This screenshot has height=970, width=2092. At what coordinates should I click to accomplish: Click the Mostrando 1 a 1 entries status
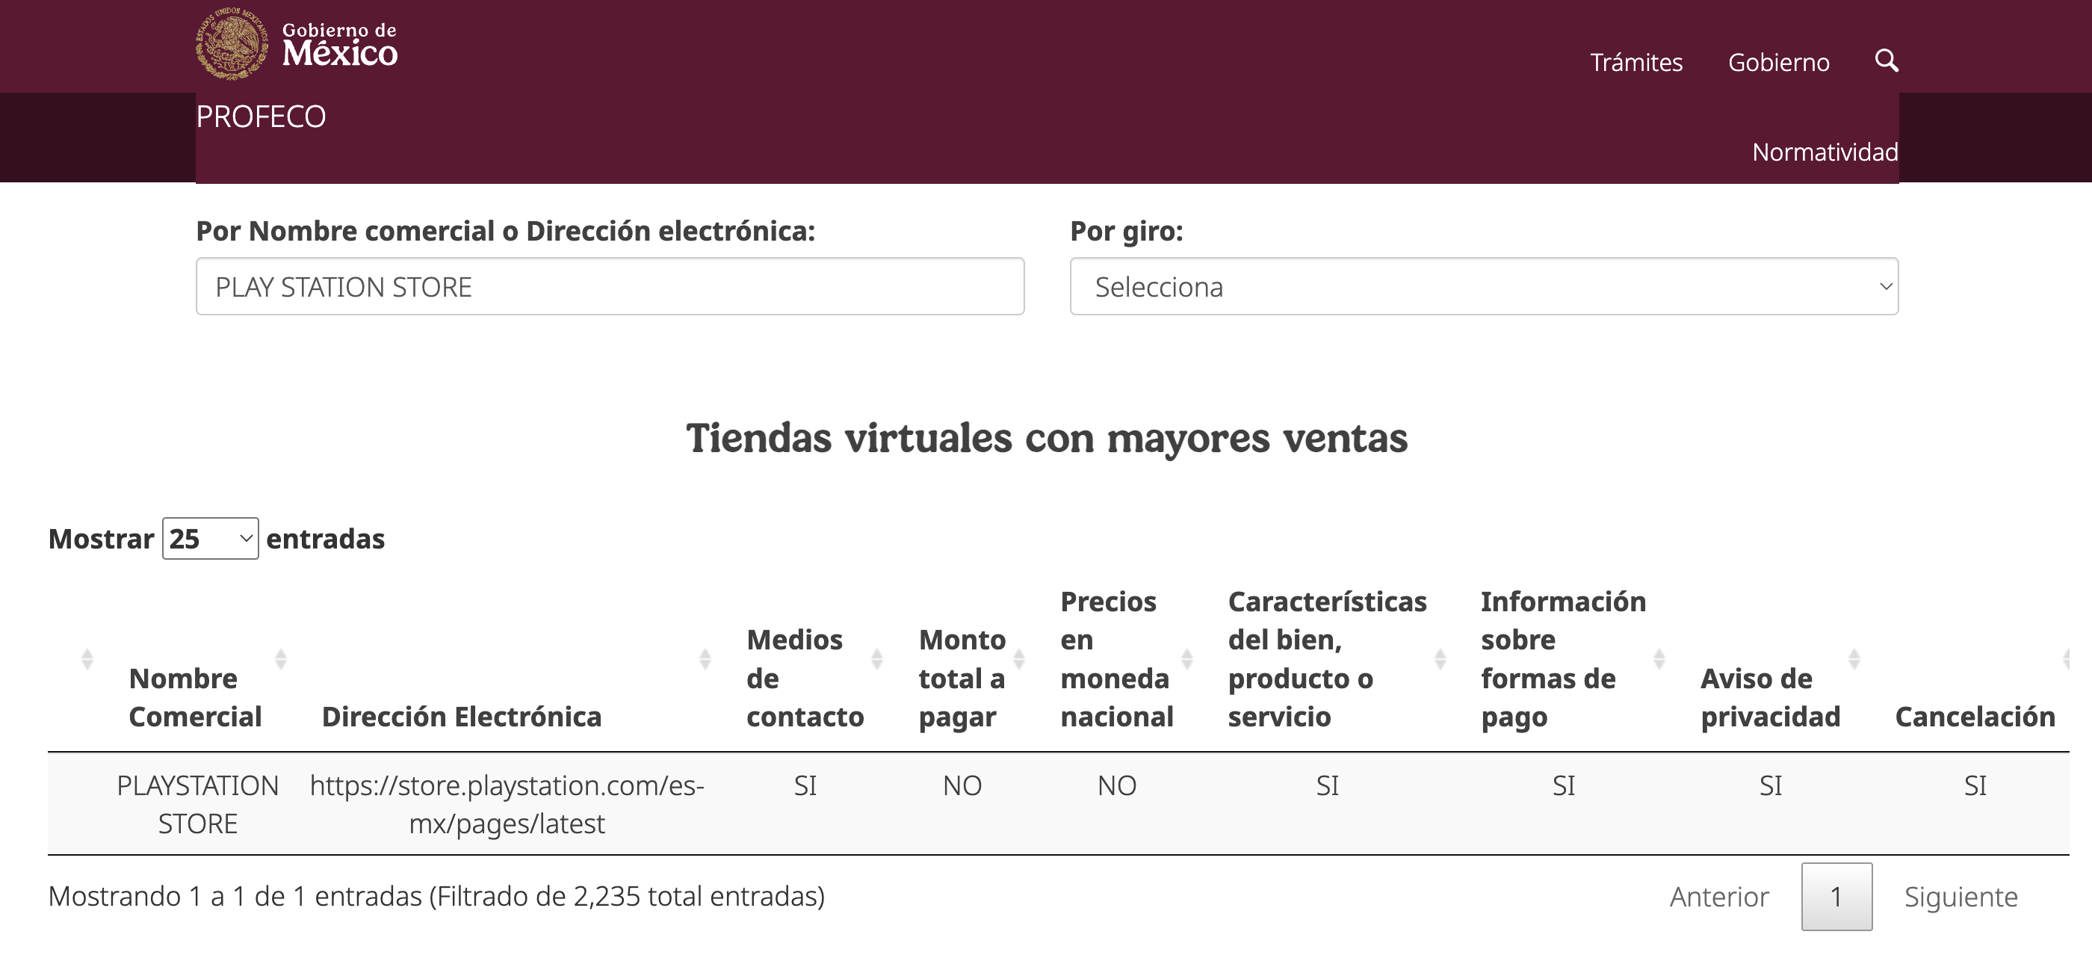pyautogui.click(x=436, y=896)
